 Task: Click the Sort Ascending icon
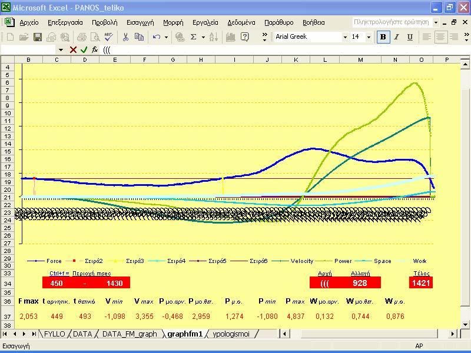coord(213,37)
